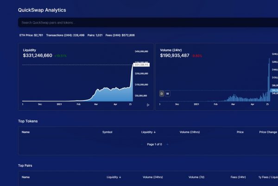
Task: Click the $190,935,487 volume value
Action: coord(175,55)
